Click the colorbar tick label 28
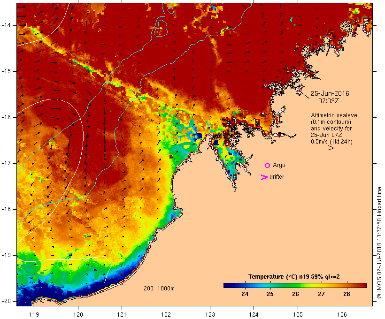Viewport: 385px width, 319px height. pos(346,294)
